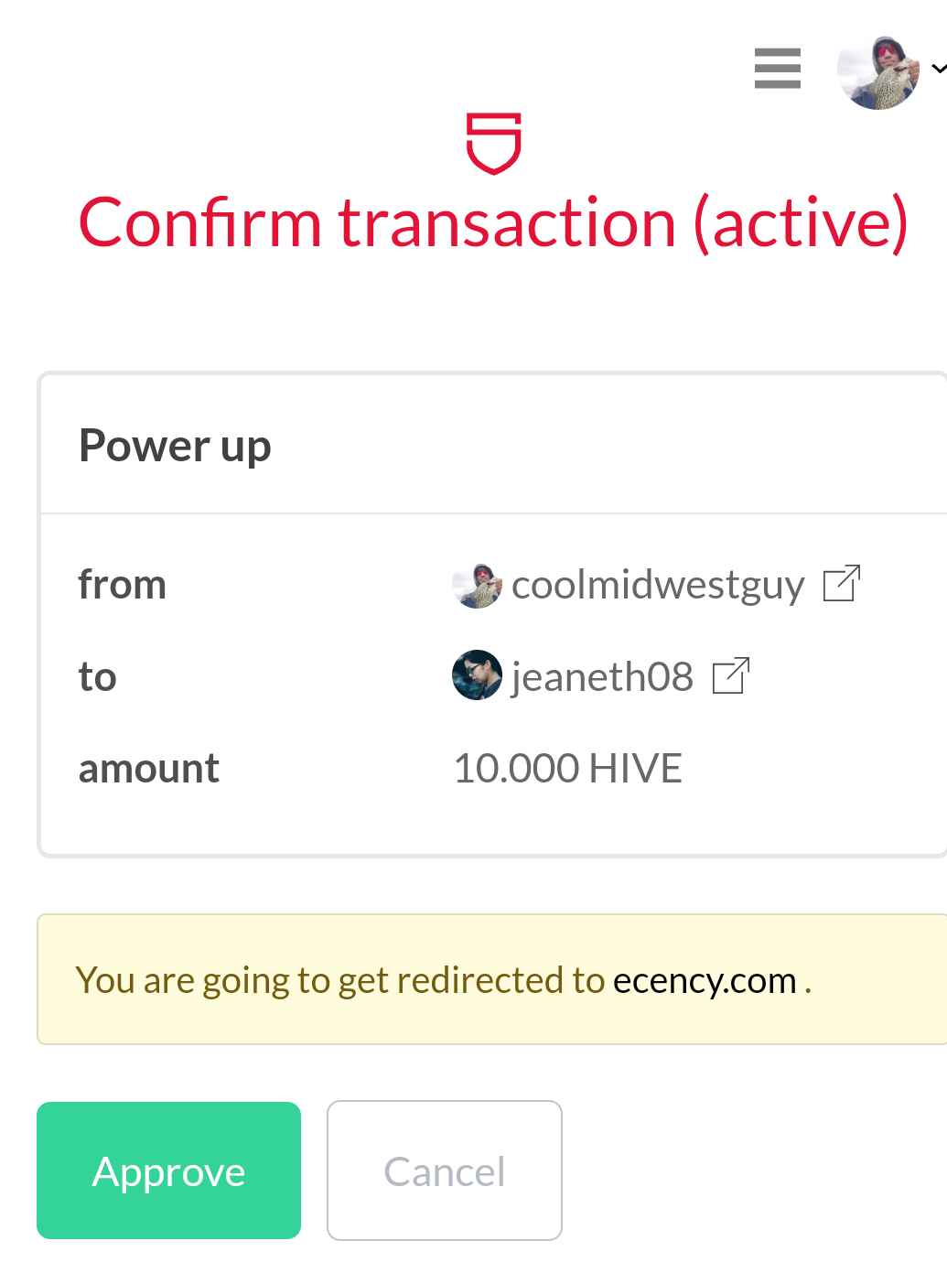The width and height of the screenshot is (947, 1284).
Task: Click the profile avatar in header
Action: pos(878,72)
